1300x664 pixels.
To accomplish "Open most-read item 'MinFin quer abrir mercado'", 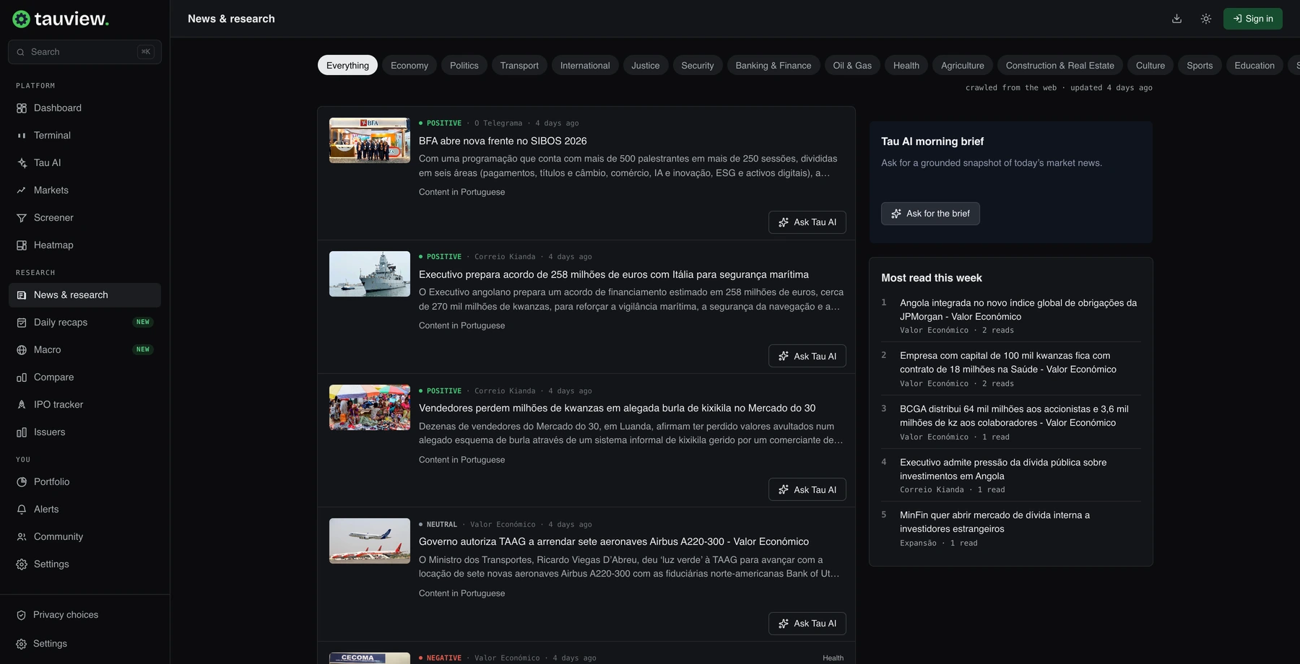I will 994,522.
